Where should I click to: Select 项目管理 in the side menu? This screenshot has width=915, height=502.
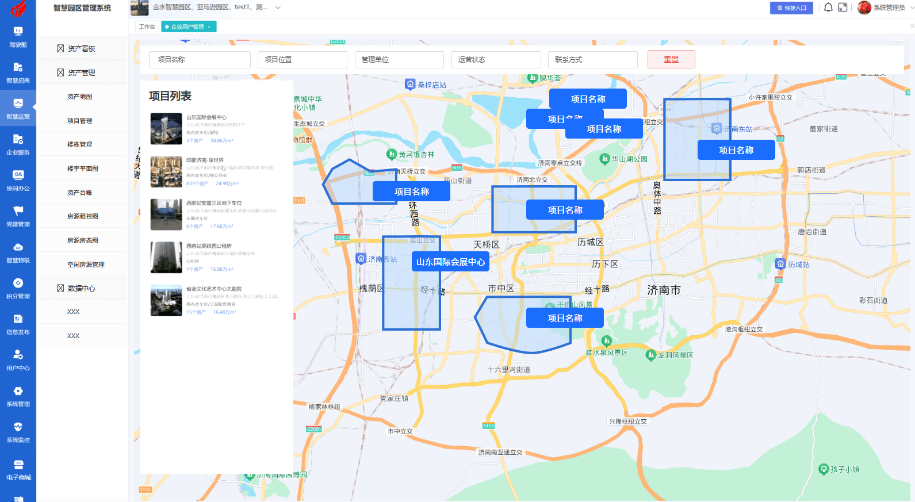(80, 121)
